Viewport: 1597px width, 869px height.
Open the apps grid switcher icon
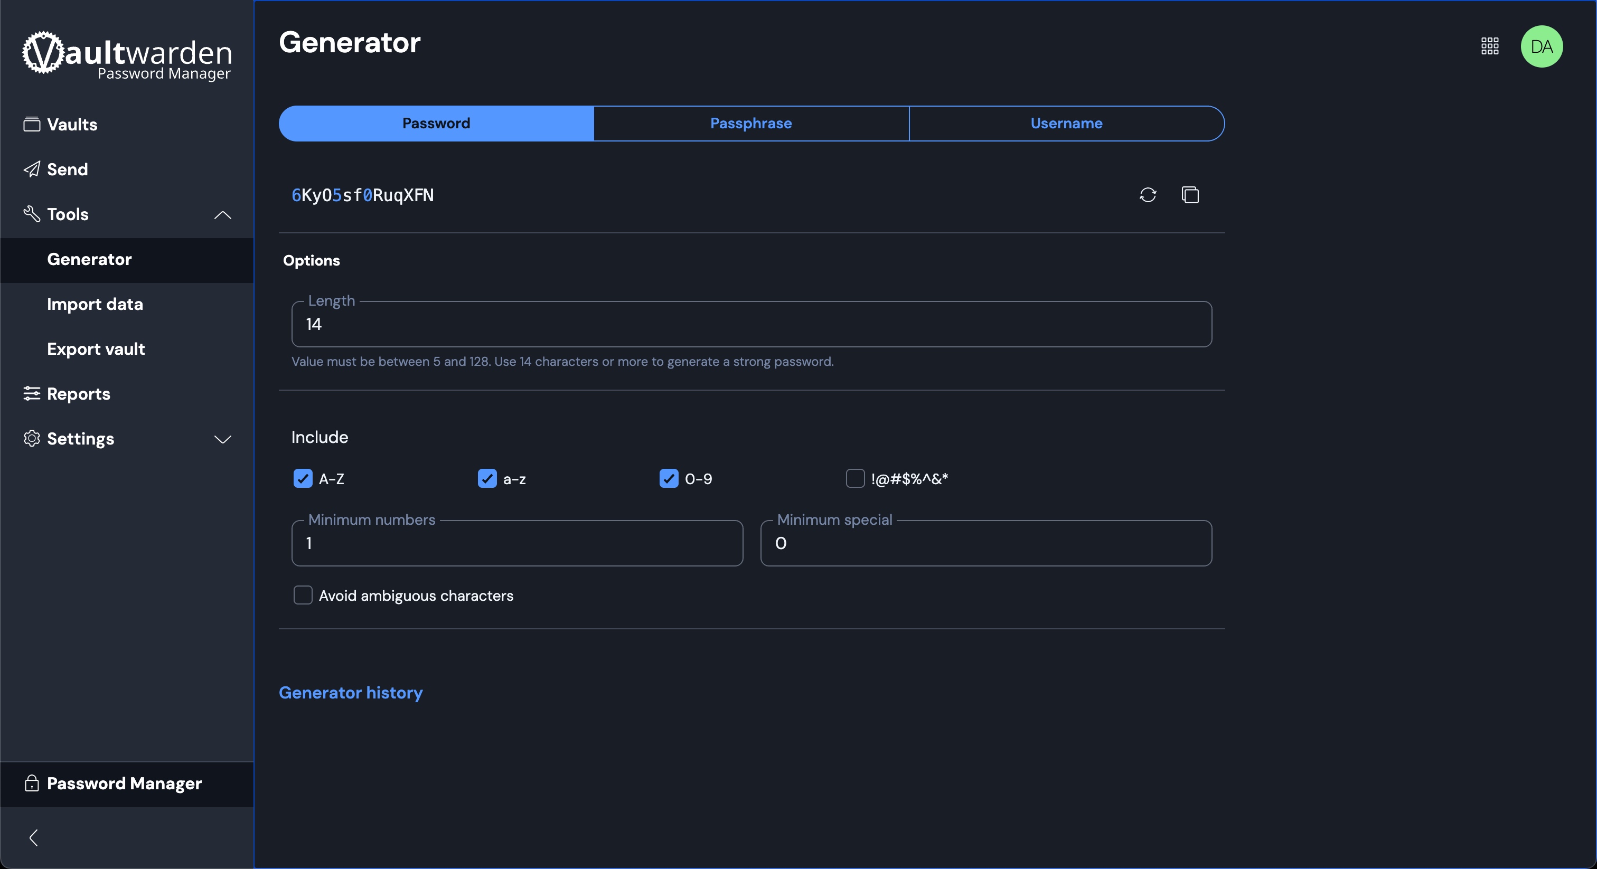tap(1490, 46)
